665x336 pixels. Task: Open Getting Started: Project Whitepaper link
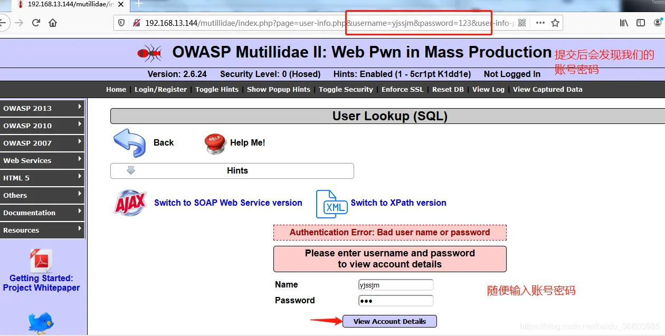pos(41,283)
